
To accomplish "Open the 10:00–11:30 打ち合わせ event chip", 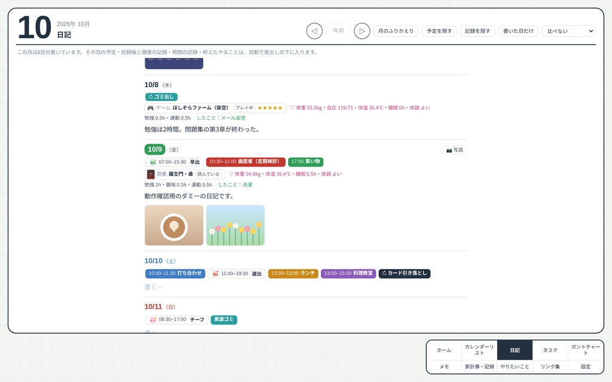I will tap(175, 273).
